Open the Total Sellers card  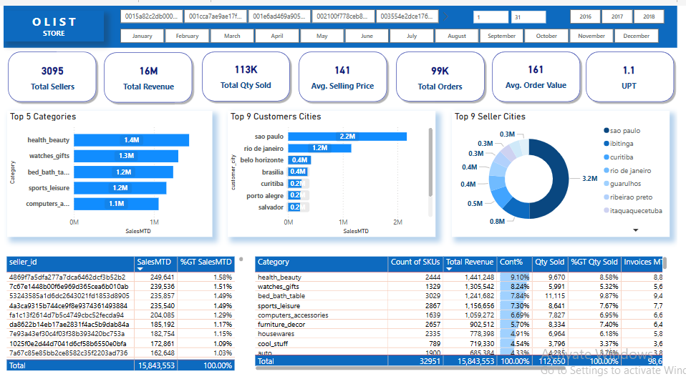coord(52,77)
